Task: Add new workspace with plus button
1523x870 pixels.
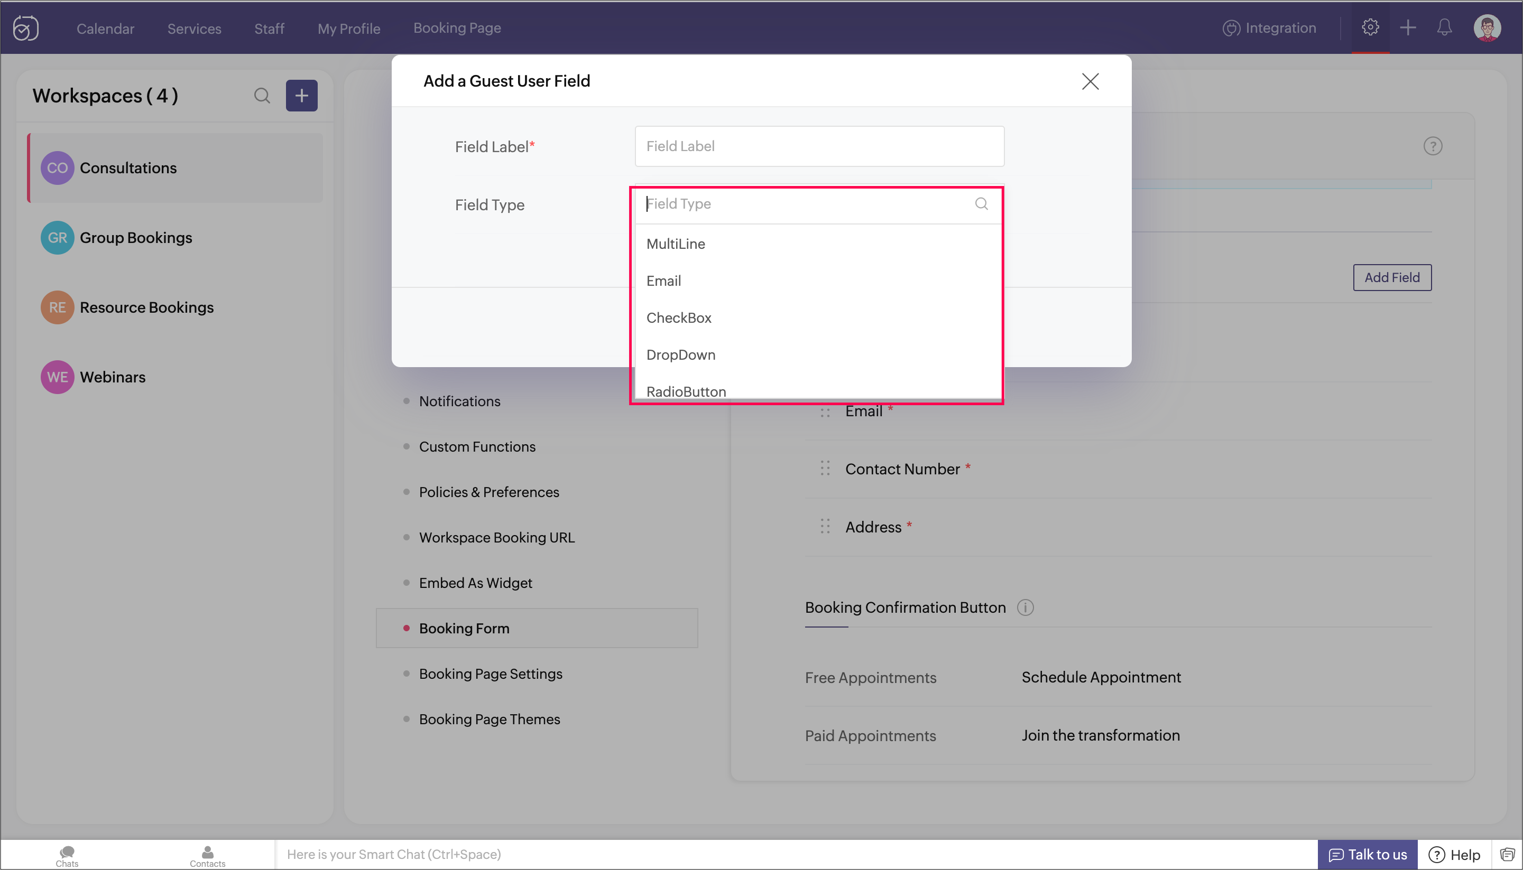Action: [x=301, y=96]
